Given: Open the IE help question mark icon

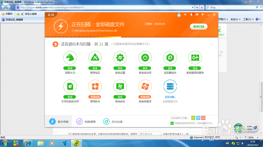Looking at the screenshot, I should pyautogui.click(x=257, y=19).
